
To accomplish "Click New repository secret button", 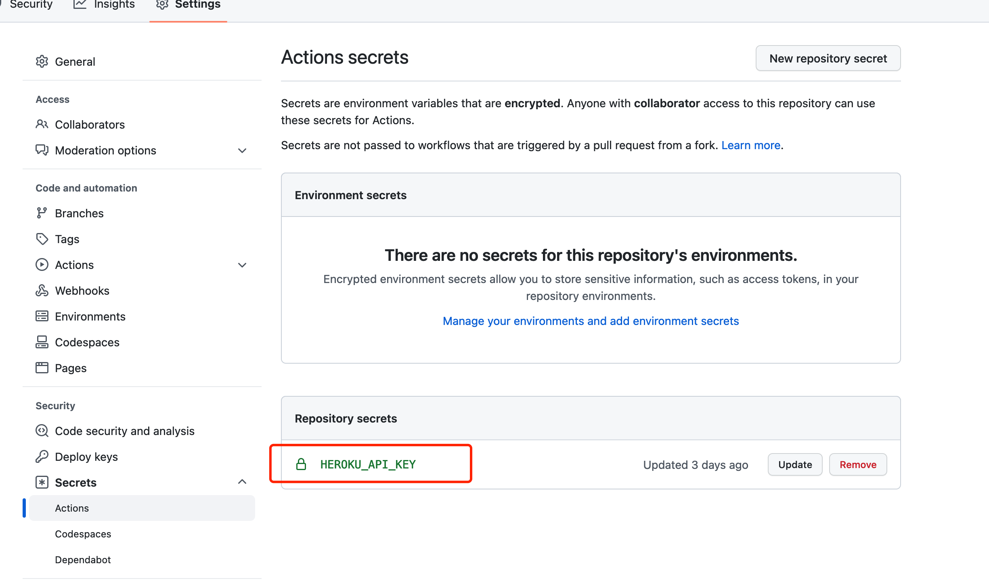I will point(828,58).
